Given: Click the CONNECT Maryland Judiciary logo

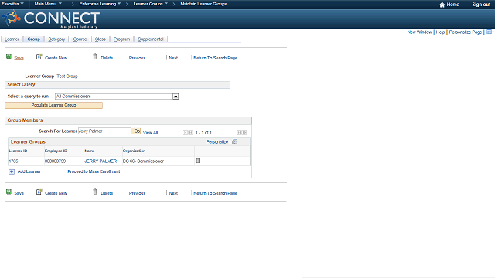Looking at the screenshot, I should coord(51,19).
